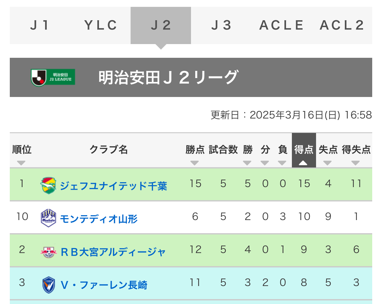The width and height of the screenshot is (382, 304).
Task: Switch to the J1 tab
Action: click(40, 25)
